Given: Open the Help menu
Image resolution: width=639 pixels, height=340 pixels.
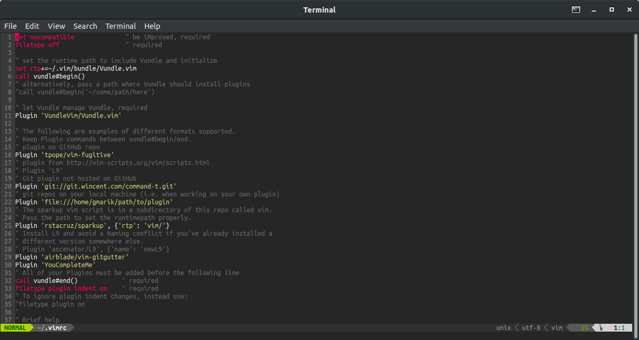Looking at the screenshot, I should pos(152,26).
